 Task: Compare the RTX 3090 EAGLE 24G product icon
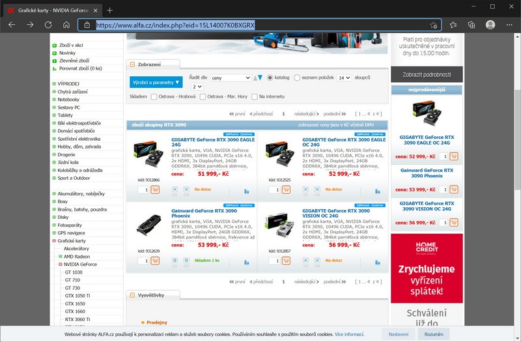[x=247, y=191]
